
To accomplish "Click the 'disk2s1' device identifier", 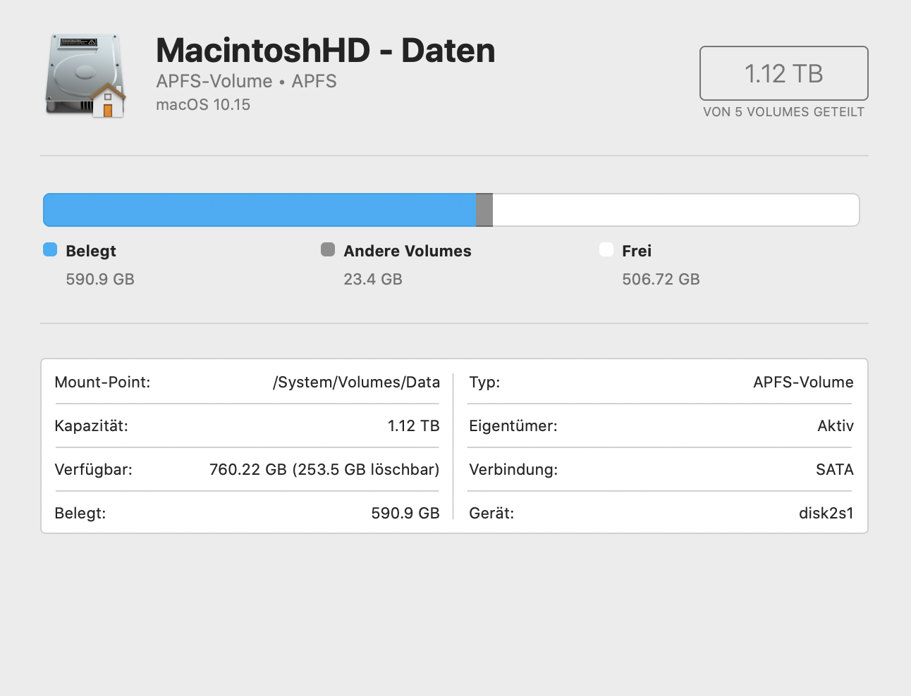I will point(826,513).
